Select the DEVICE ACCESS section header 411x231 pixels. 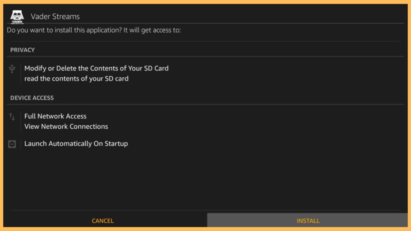pyautogui.click(x=32, y=98)
